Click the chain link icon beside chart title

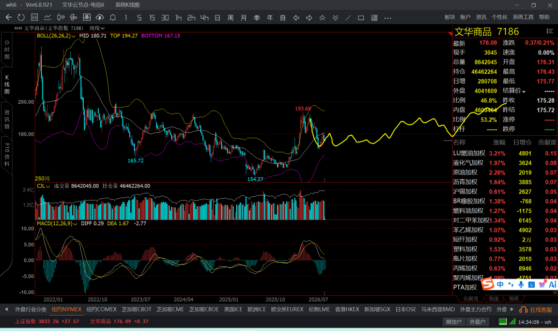pos(18,28)
